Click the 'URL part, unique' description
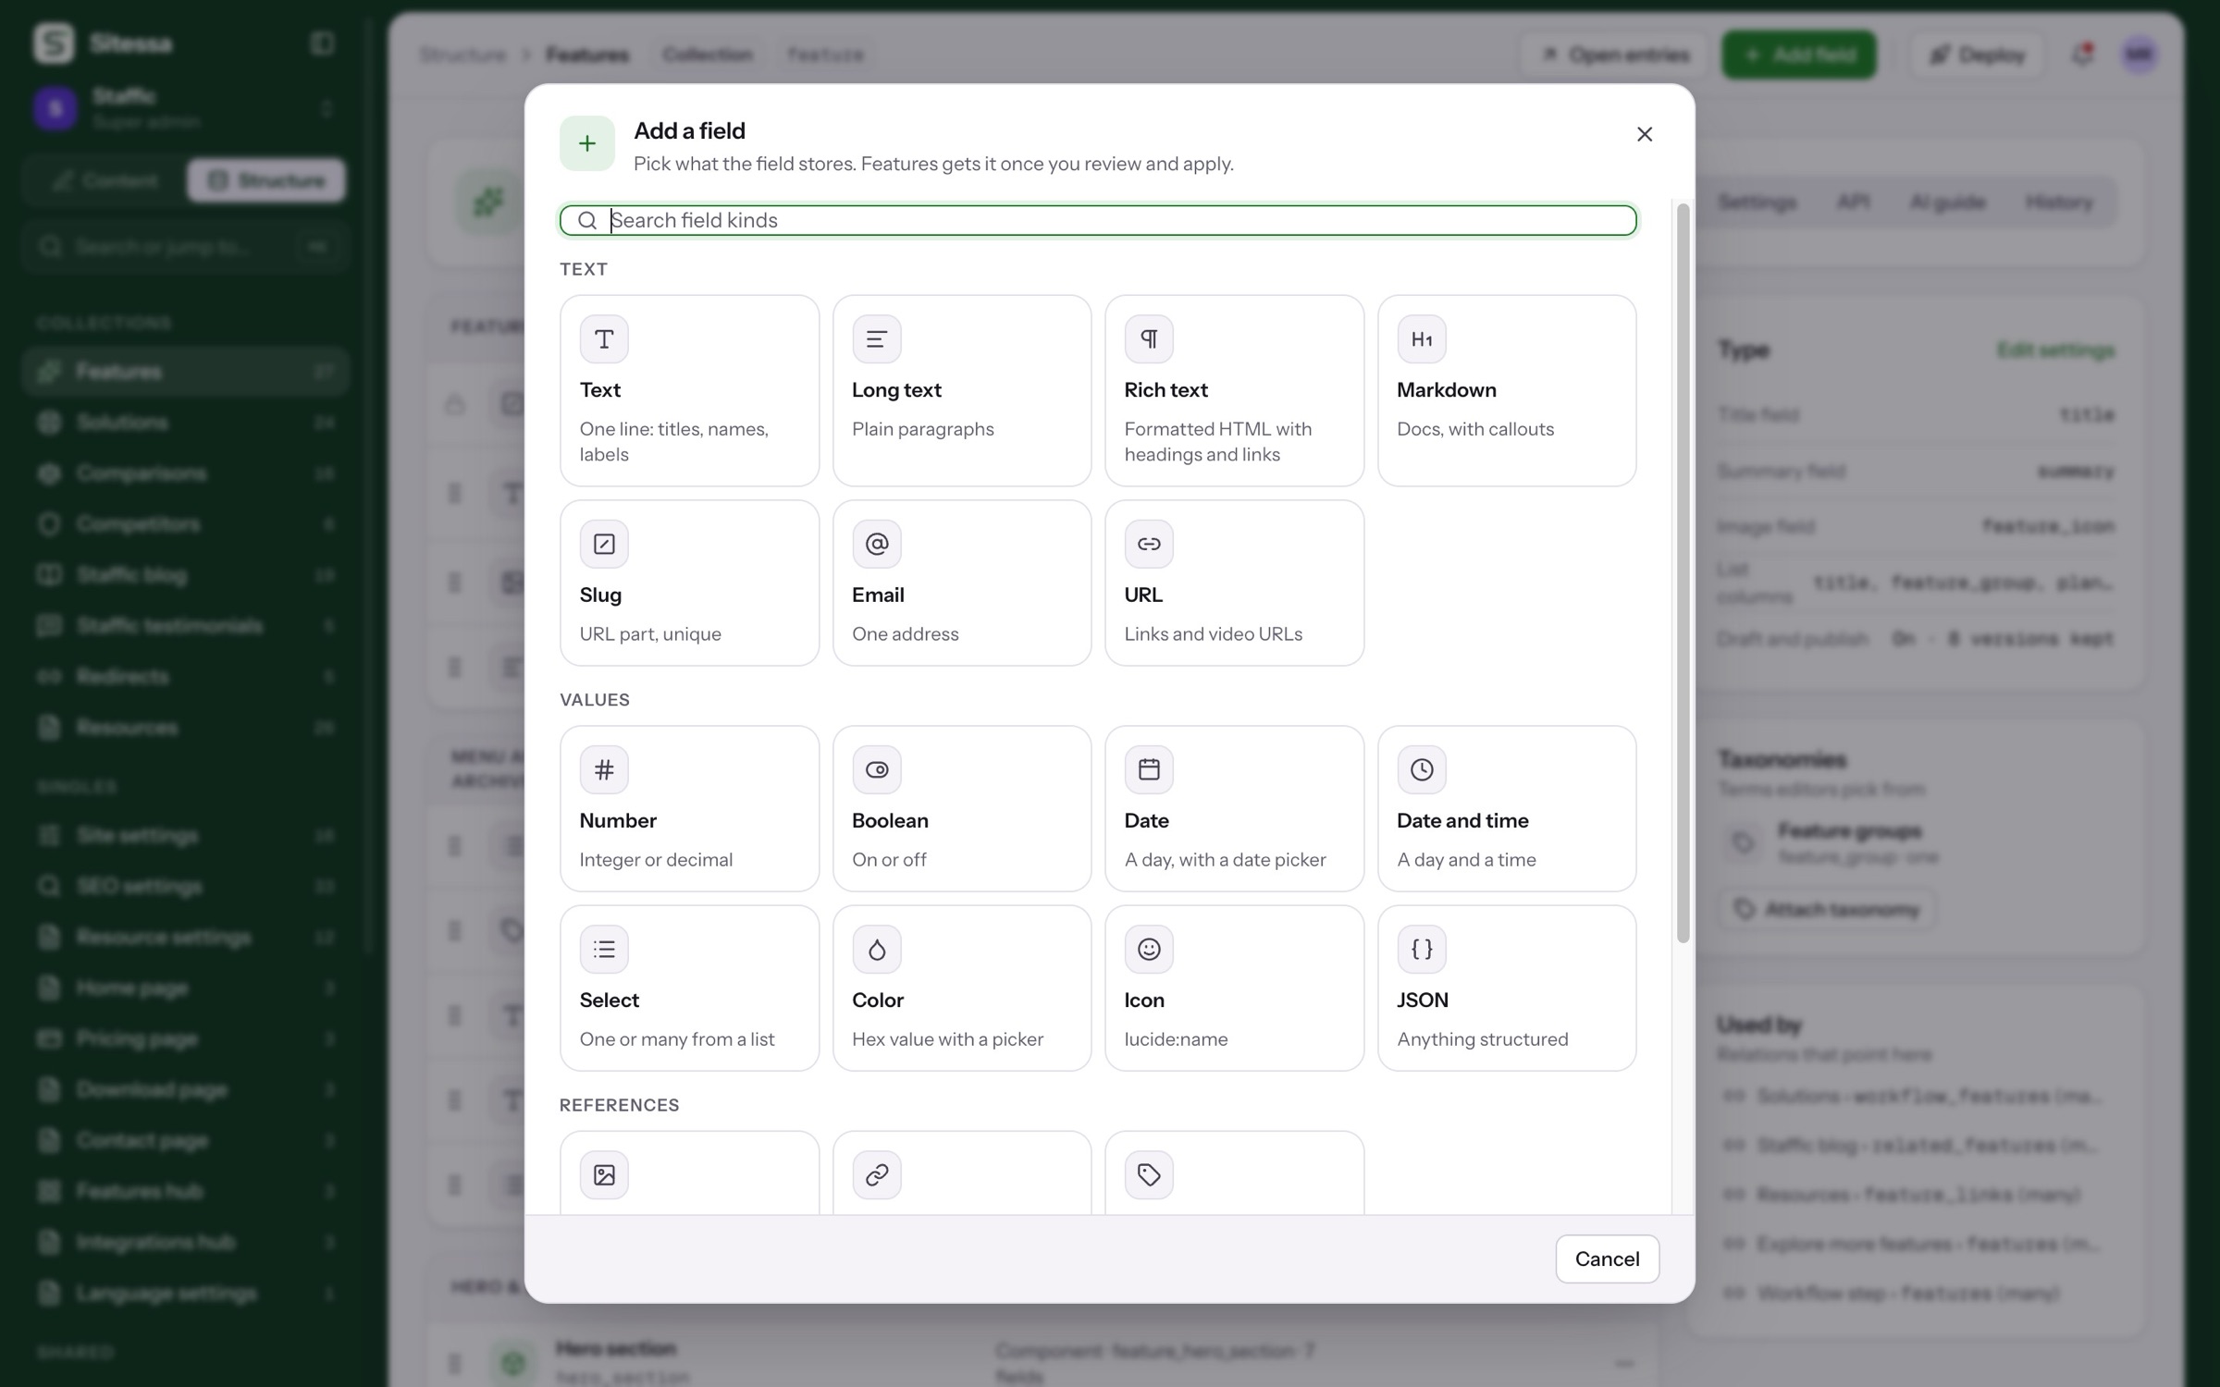The width and height of the screenshot is (2220, 1387). click(649, 634)
